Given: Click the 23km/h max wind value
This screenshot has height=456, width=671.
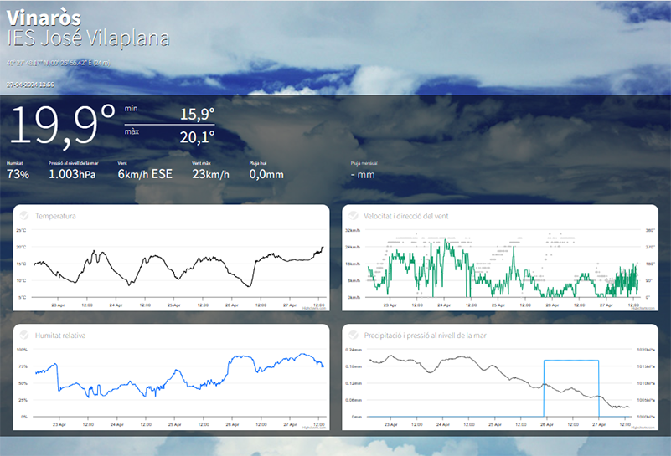Looking at the screenshot, I should pos(210,175).
